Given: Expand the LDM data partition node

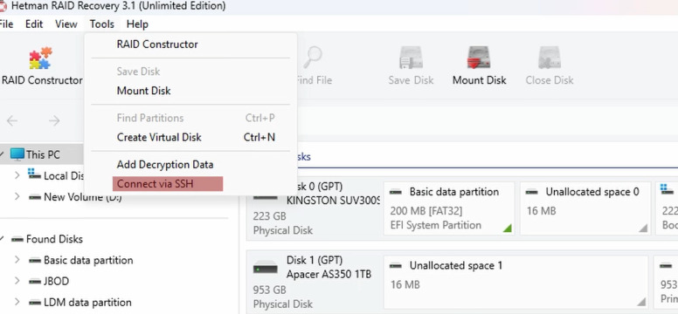Looking at the screenshot, I should [17, 302].
